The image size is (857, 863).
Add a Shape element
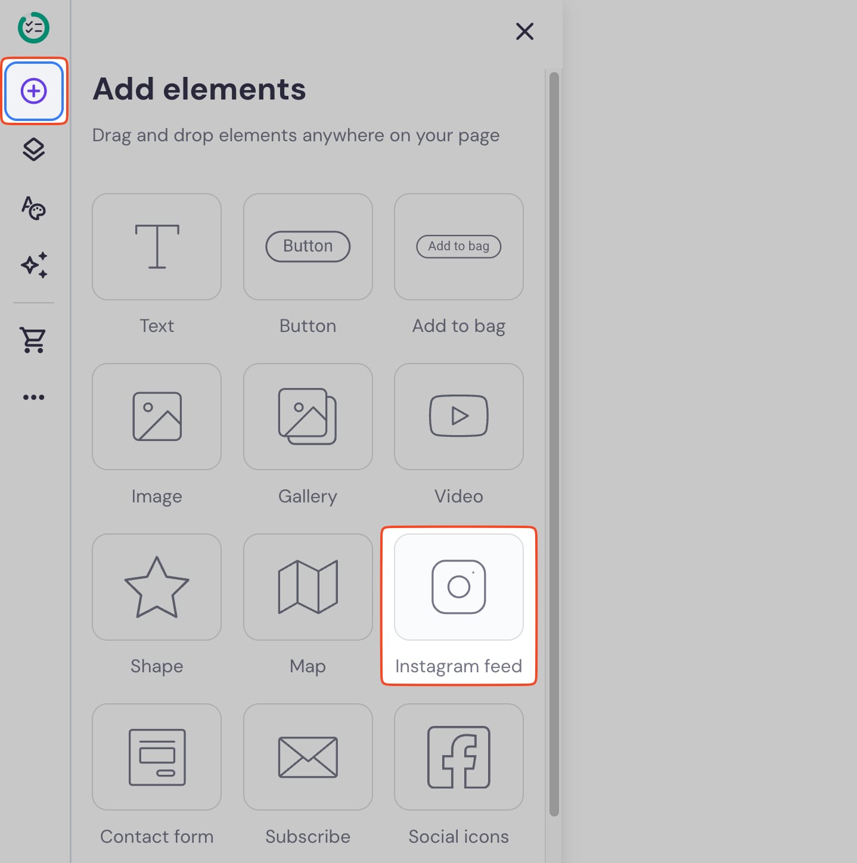[156, 587]
